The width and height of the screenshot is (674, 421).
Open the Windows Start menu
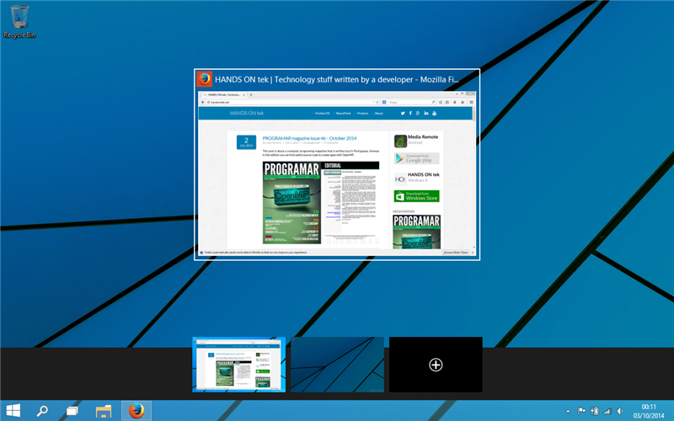pos(12,411)
